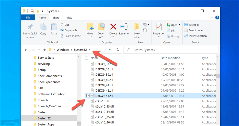
Task: Open the Easy access dropdown
Action: coord(146,30)
